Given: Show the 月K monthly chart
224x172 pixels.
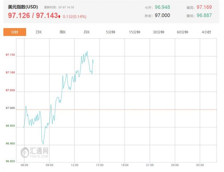Looking at the screenshot, I should pos(87,32).
